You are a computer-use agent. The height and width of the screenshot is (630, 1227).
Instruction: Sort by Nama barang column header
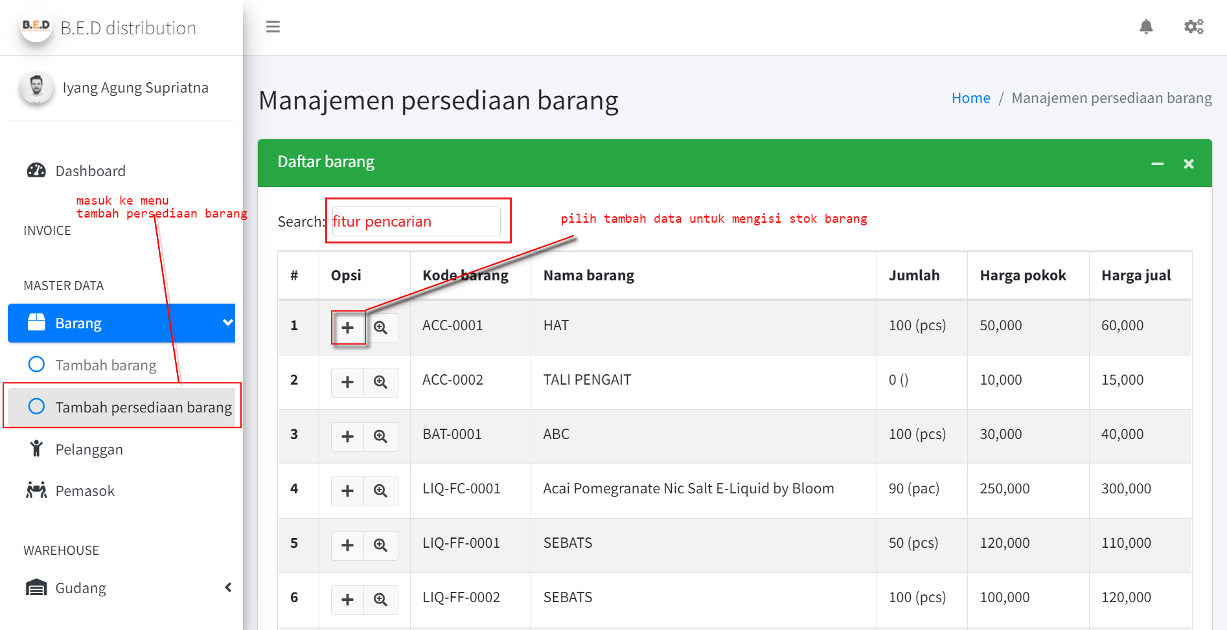[704, 275]
